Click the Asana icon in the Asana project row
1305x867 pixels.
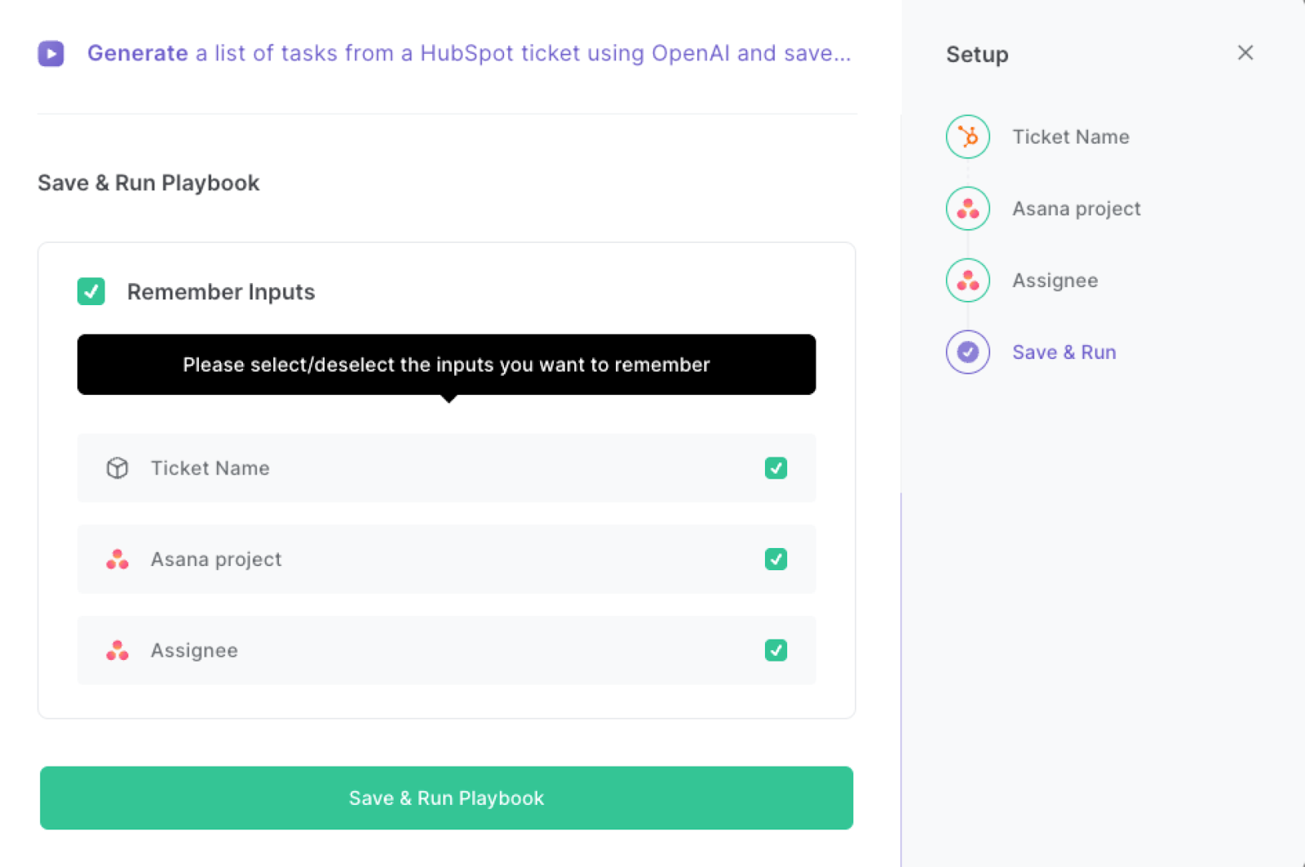point(117,560)
